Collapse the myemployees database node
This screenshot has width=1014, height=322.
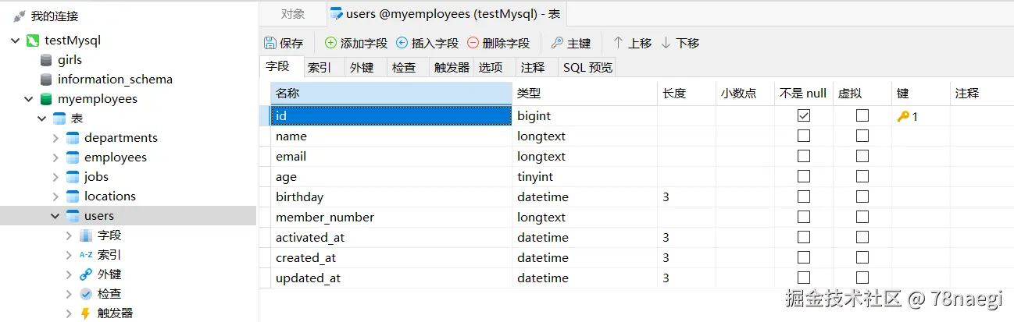click(29, 99)
